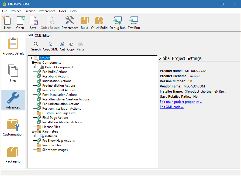
Task: Select Initialization Actions in tree
Action: 57,81
